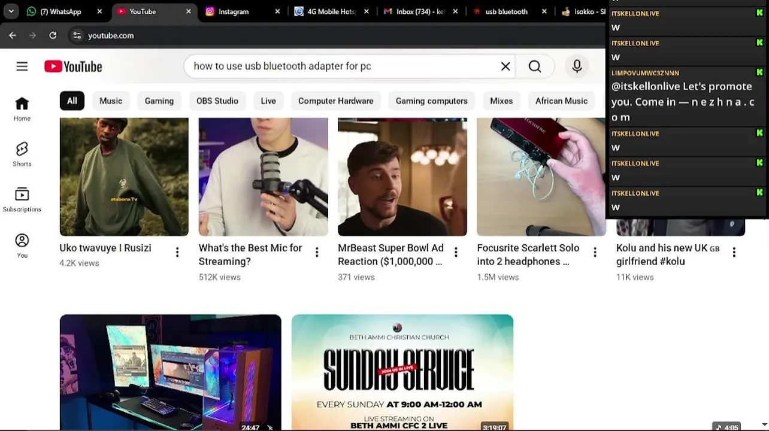
Task: Open Kolu and his new UK girlfriend title
Action: pyautogui.click(x=668, y=254)
